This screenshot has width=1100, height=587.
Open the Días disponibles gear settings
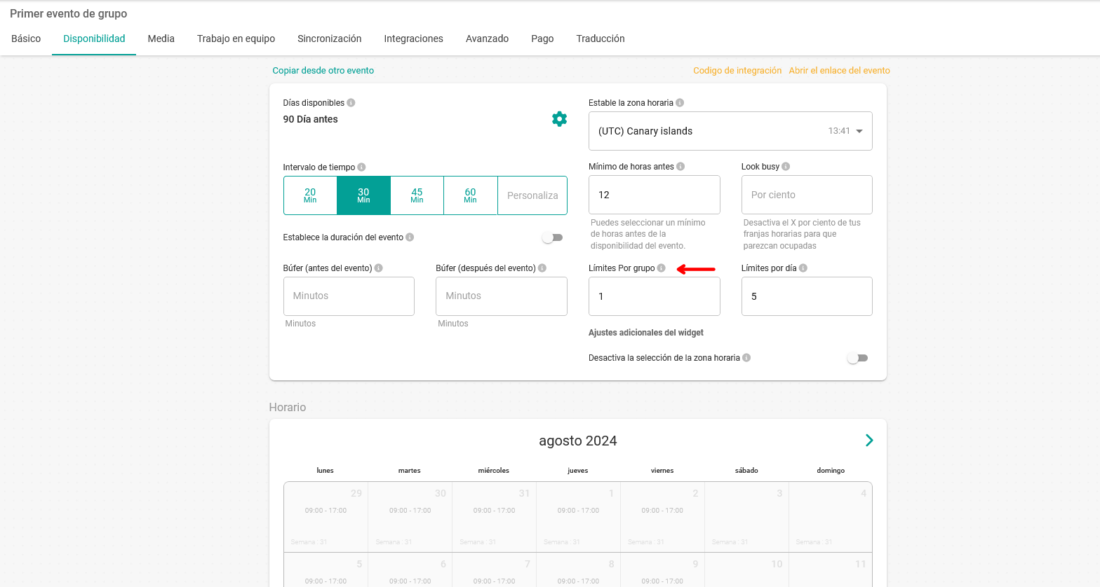pyautogui.click(x=559, y=119)
